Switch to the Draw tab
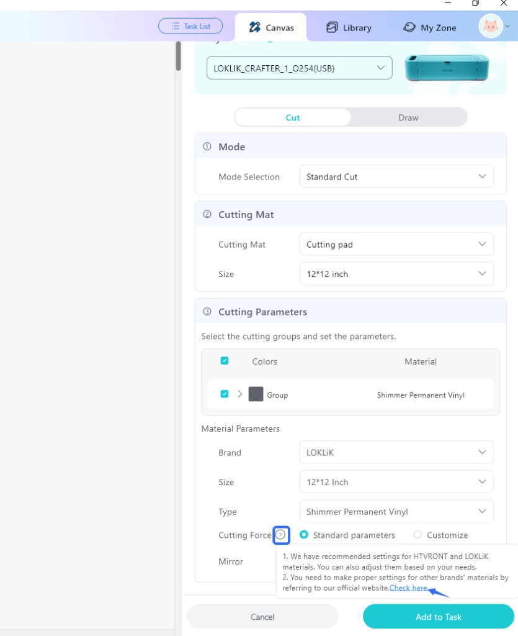 click(x=408, y=117)
